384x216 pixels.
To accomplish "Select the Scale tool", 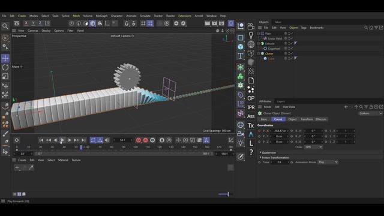I will click(5, 77).
